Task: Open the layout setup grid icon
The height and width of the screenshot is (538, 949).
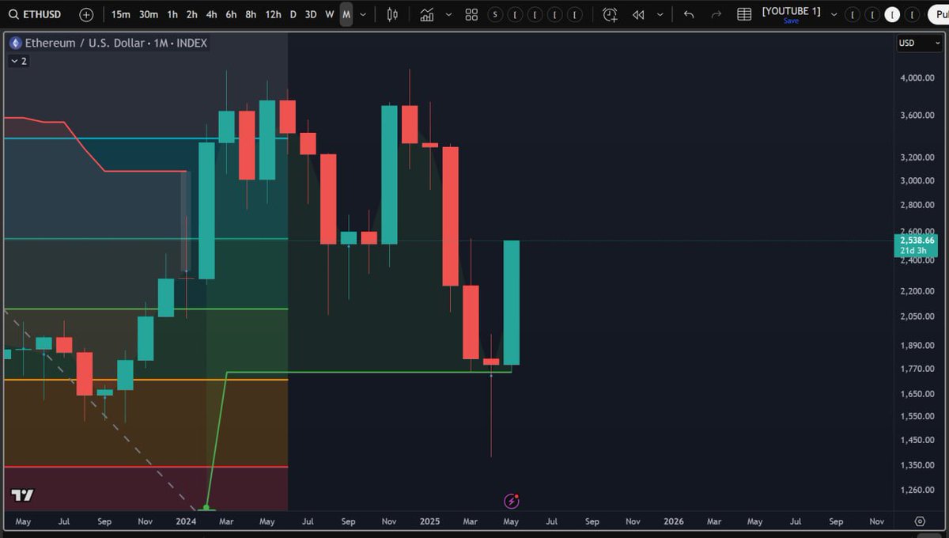Action: 744,14
